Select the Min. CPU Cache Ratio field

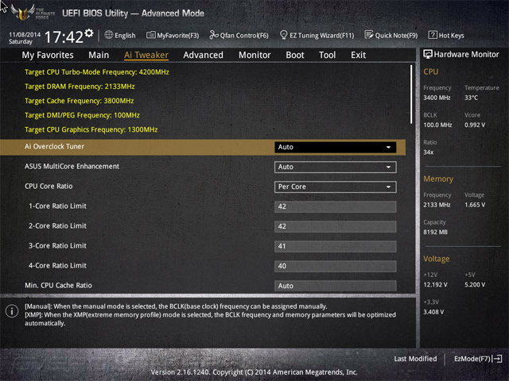coord(335,286)
